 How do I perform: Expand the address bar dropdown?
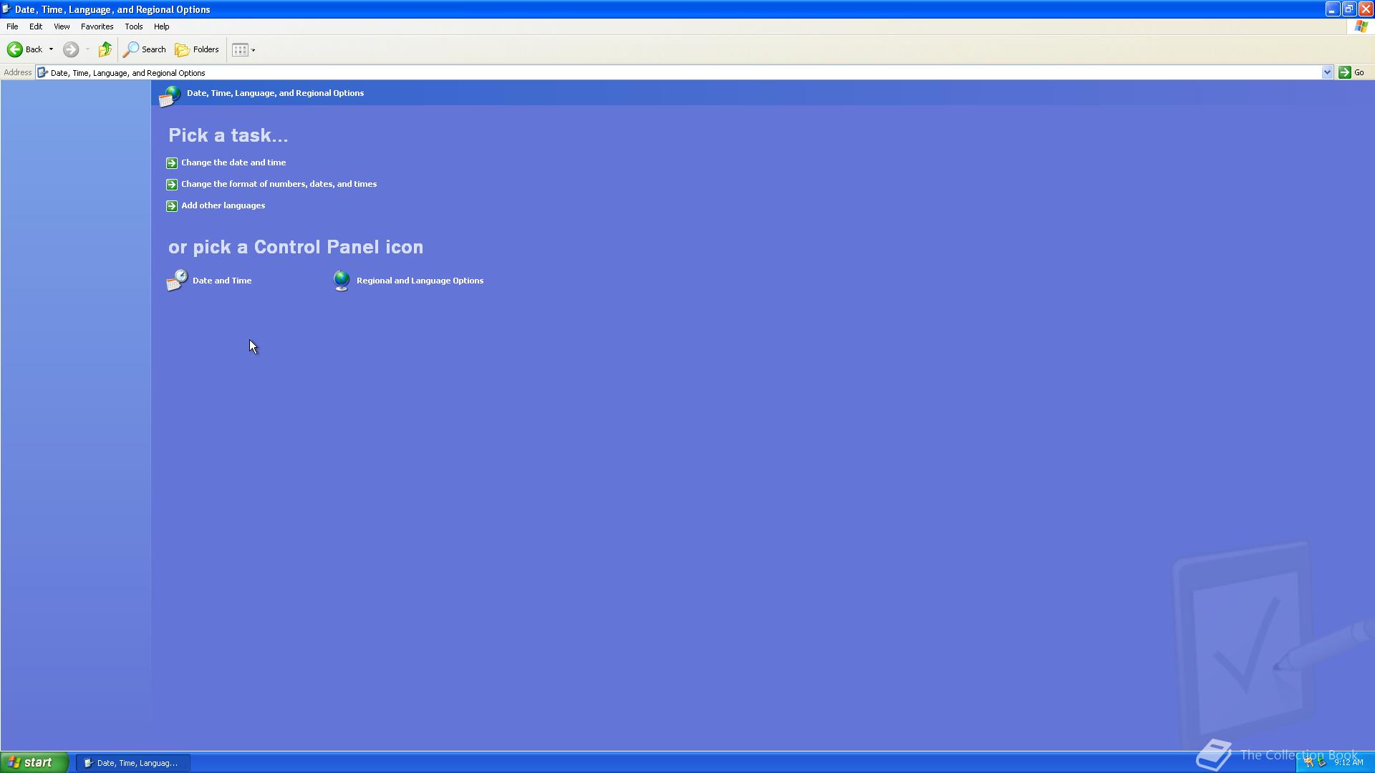click(1326, 72)
